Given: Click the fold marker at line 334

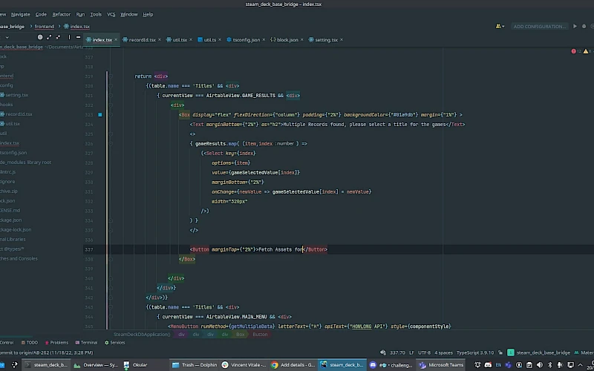Looking at the screenshot, I should (111, 220).
